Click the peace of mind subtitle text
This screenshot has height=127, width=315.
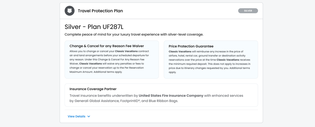point(134,34)
